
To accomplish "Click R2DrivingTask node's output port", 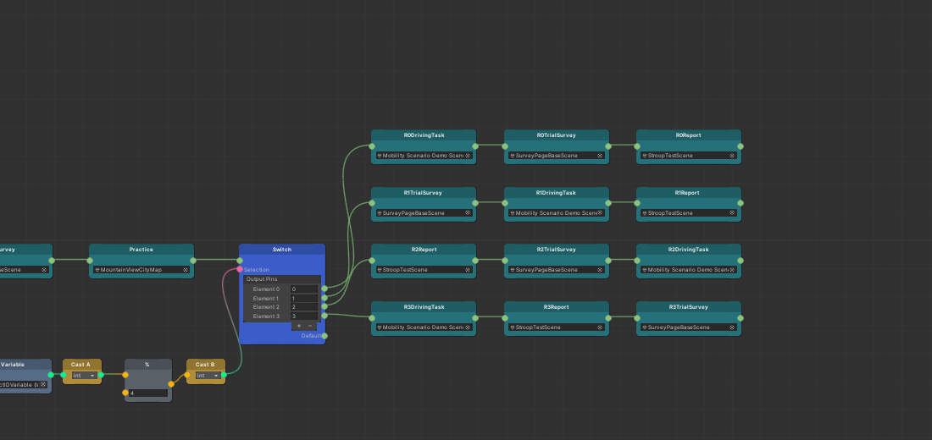I will coord(740,261).
